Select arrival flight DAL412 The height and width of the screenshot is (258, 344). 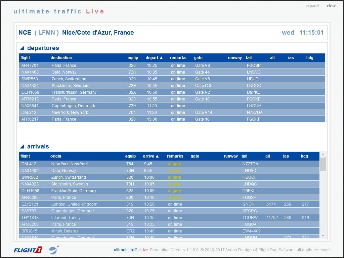169,164
